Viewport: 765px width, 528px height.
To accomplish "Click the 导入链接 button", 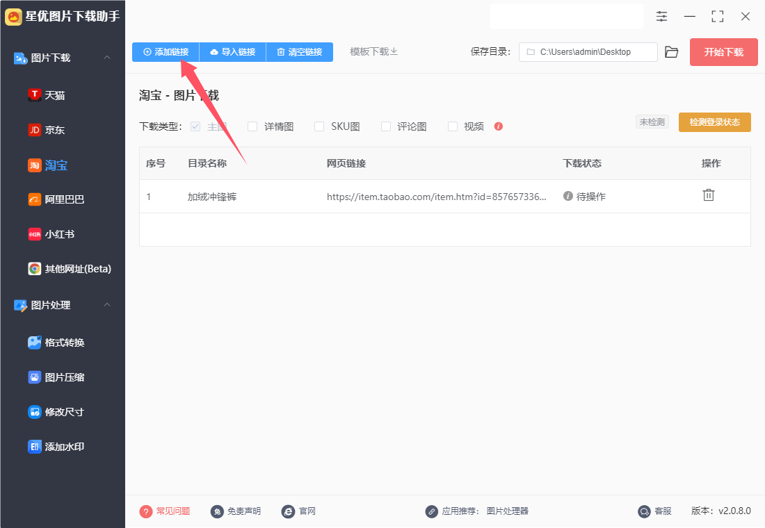I will pyautogui.click(x=233, y=51).
